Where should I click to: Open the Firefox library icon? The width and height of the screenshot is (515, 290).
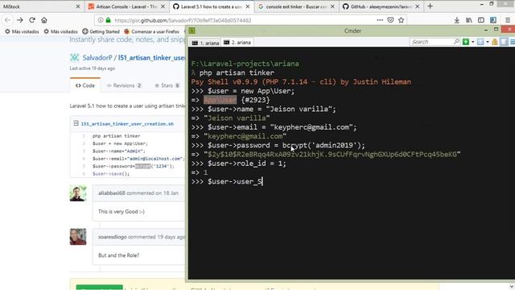(x=468, y=20)
